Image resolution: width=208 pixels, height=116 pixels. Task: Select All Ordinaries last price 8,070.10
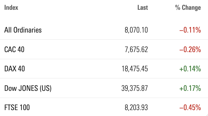click(x=136, y=30)
